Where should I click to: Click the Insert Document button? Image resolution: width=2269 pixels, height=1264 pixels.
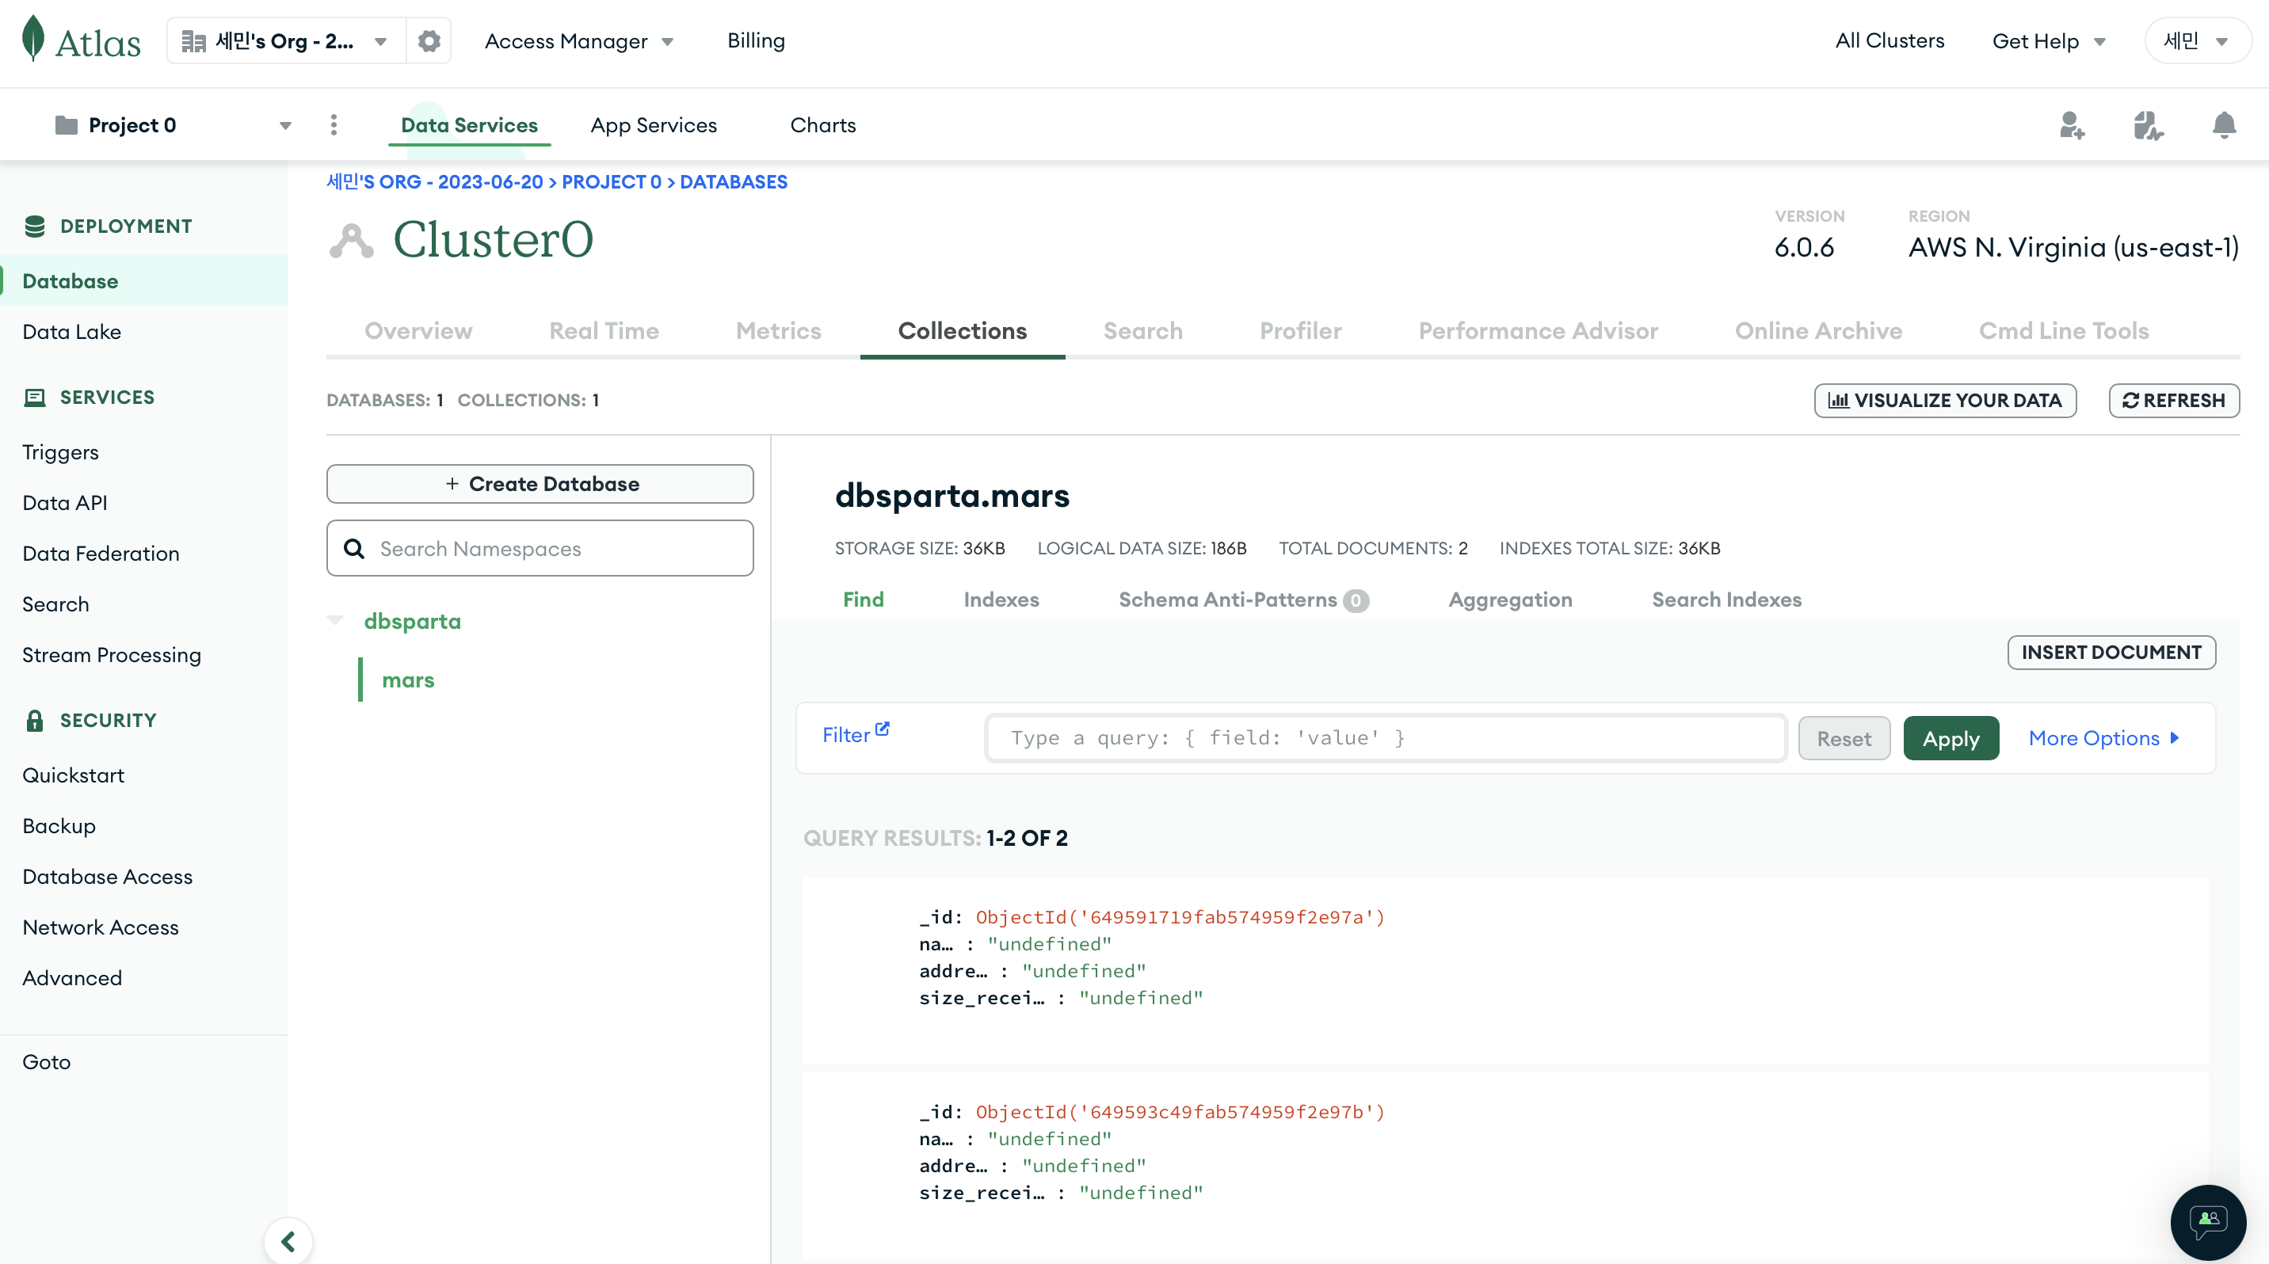(2111, 653)
